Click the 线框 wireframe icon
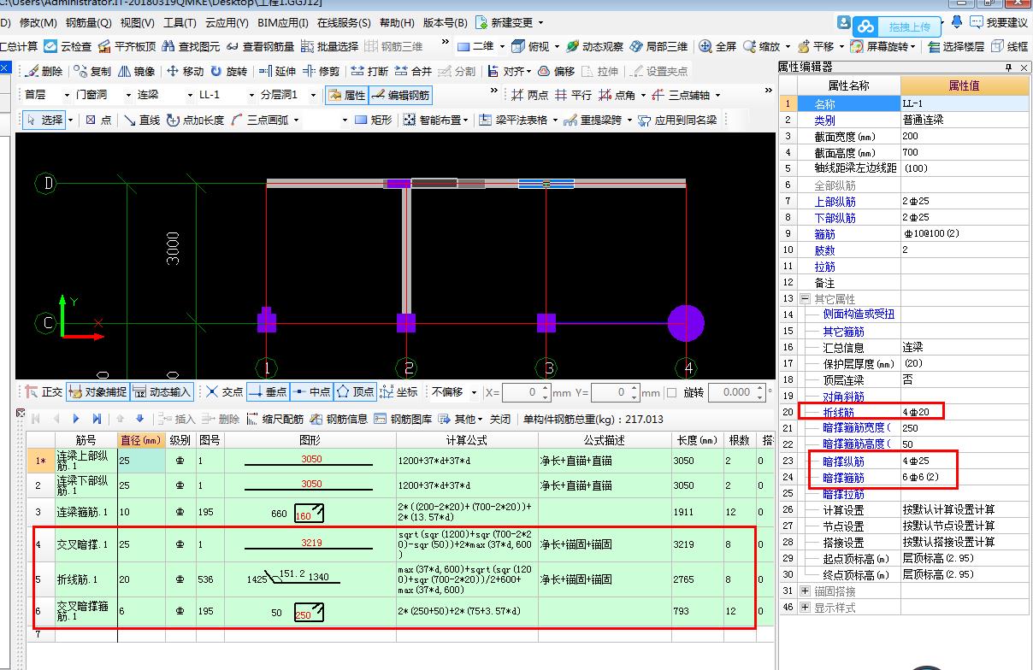The height and width of the screenshot is (670, 1033). [x=1009, y=46]
